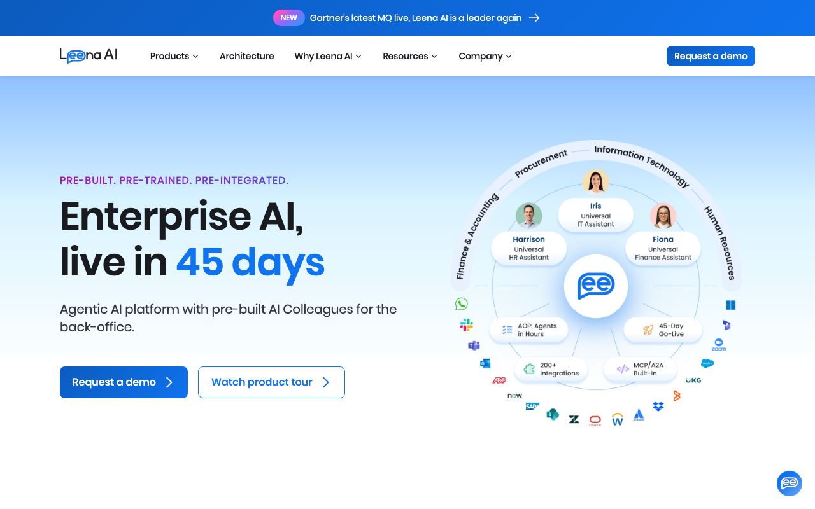
Task: Click the '200+ Integrations' pill
Action: (551, 369)
